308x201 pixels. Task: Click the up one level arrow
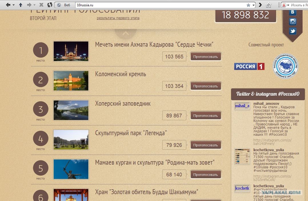click(x=20, y=5)
